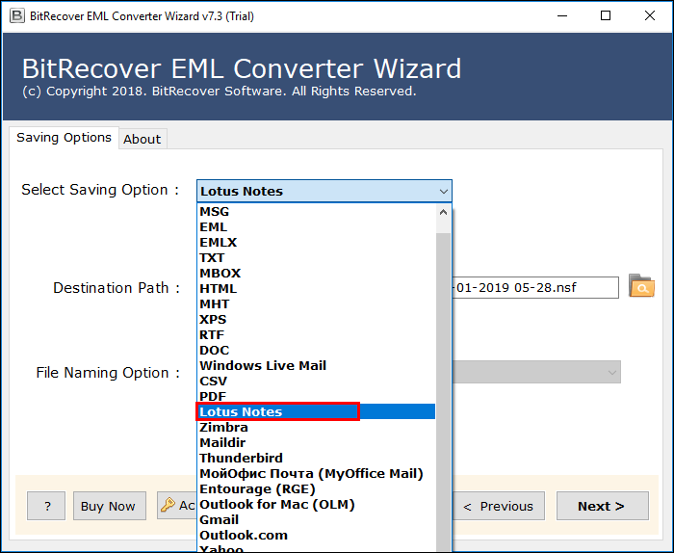The width and height of the screenshot is (674, 553).
Task: Click the Destination Path text field
Action: pyautogui.click(x=535, y=288)
